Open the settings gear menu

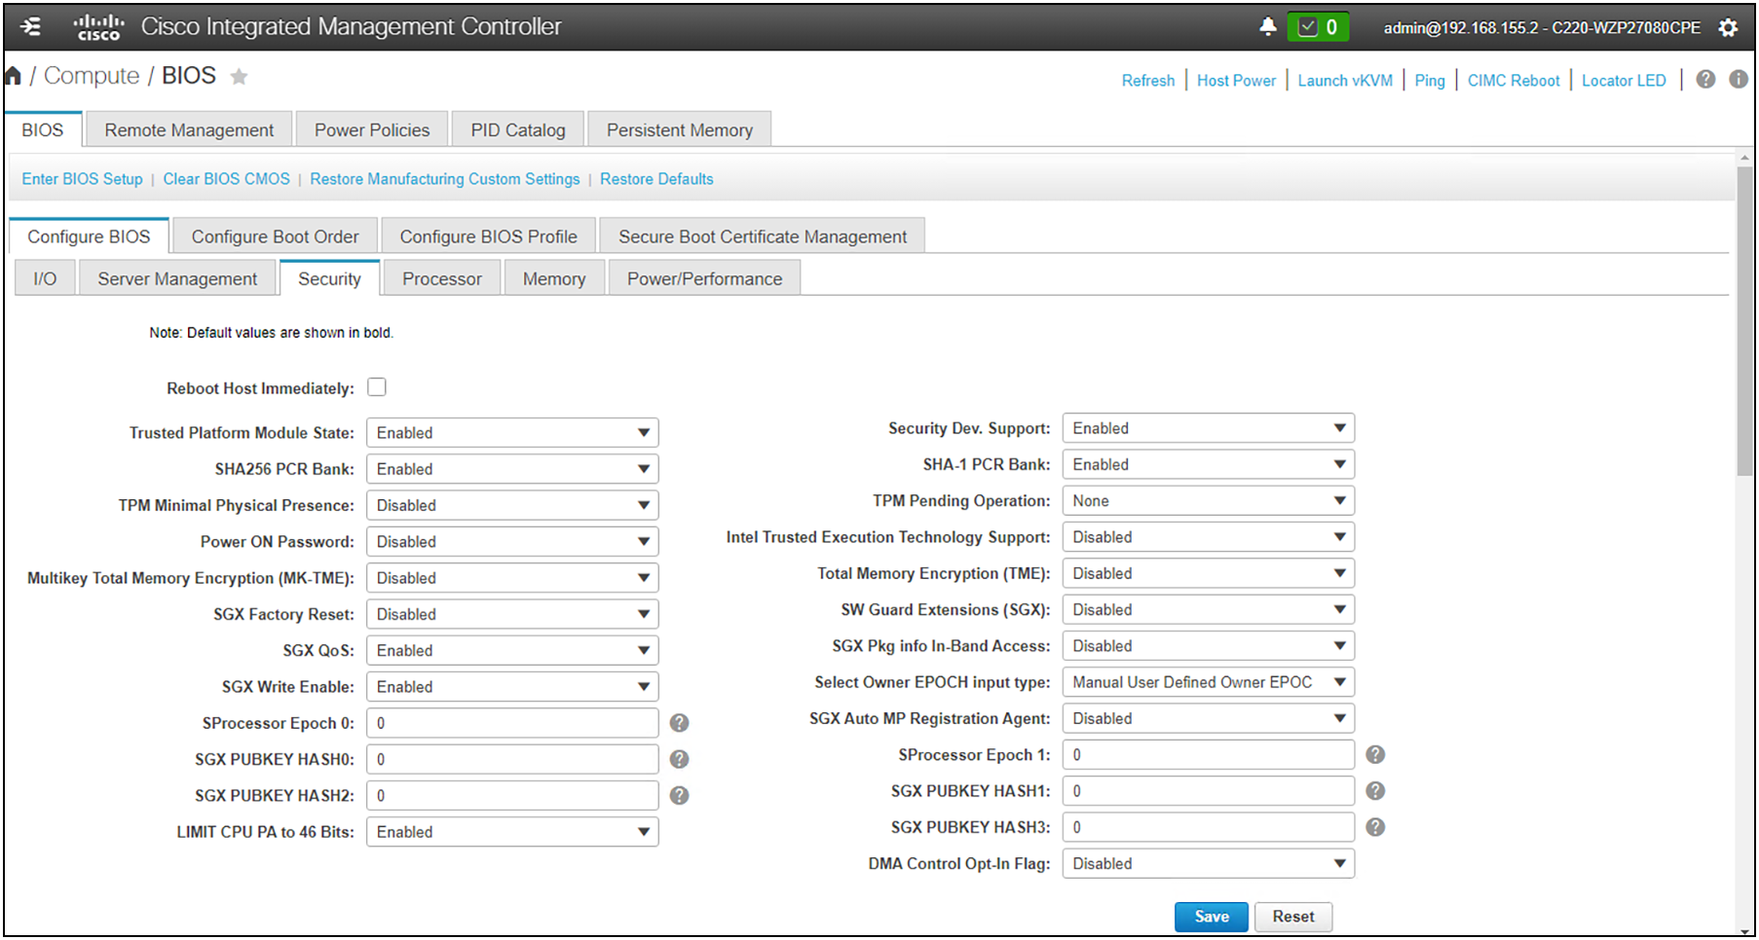(x=1728, y=27)
